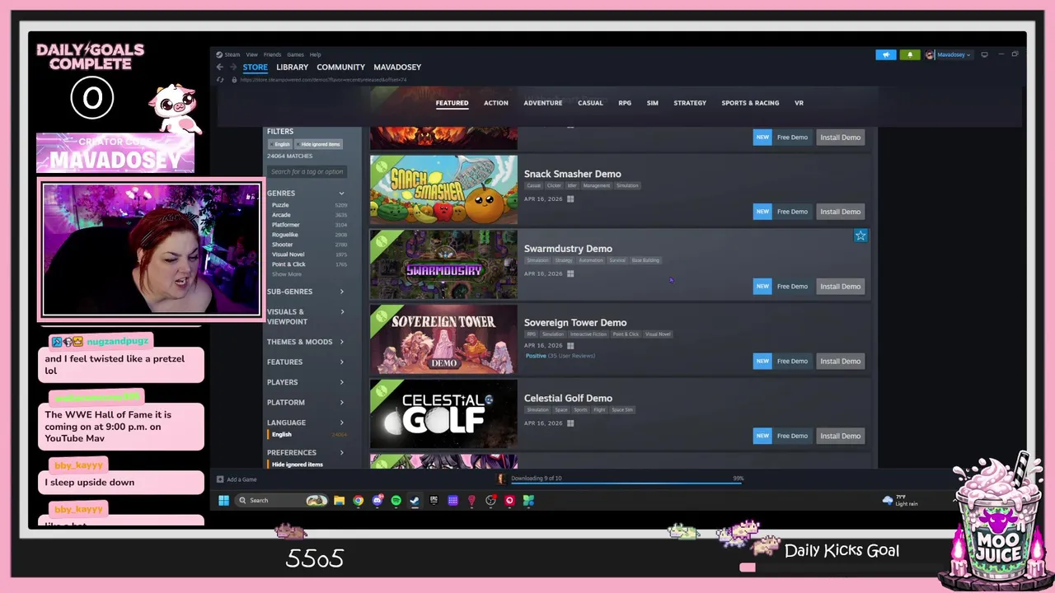Open the OBS icon on the taskbar
Viewport: 1055px width, 593px height.
pyautogui.click(x=490, y=500)
